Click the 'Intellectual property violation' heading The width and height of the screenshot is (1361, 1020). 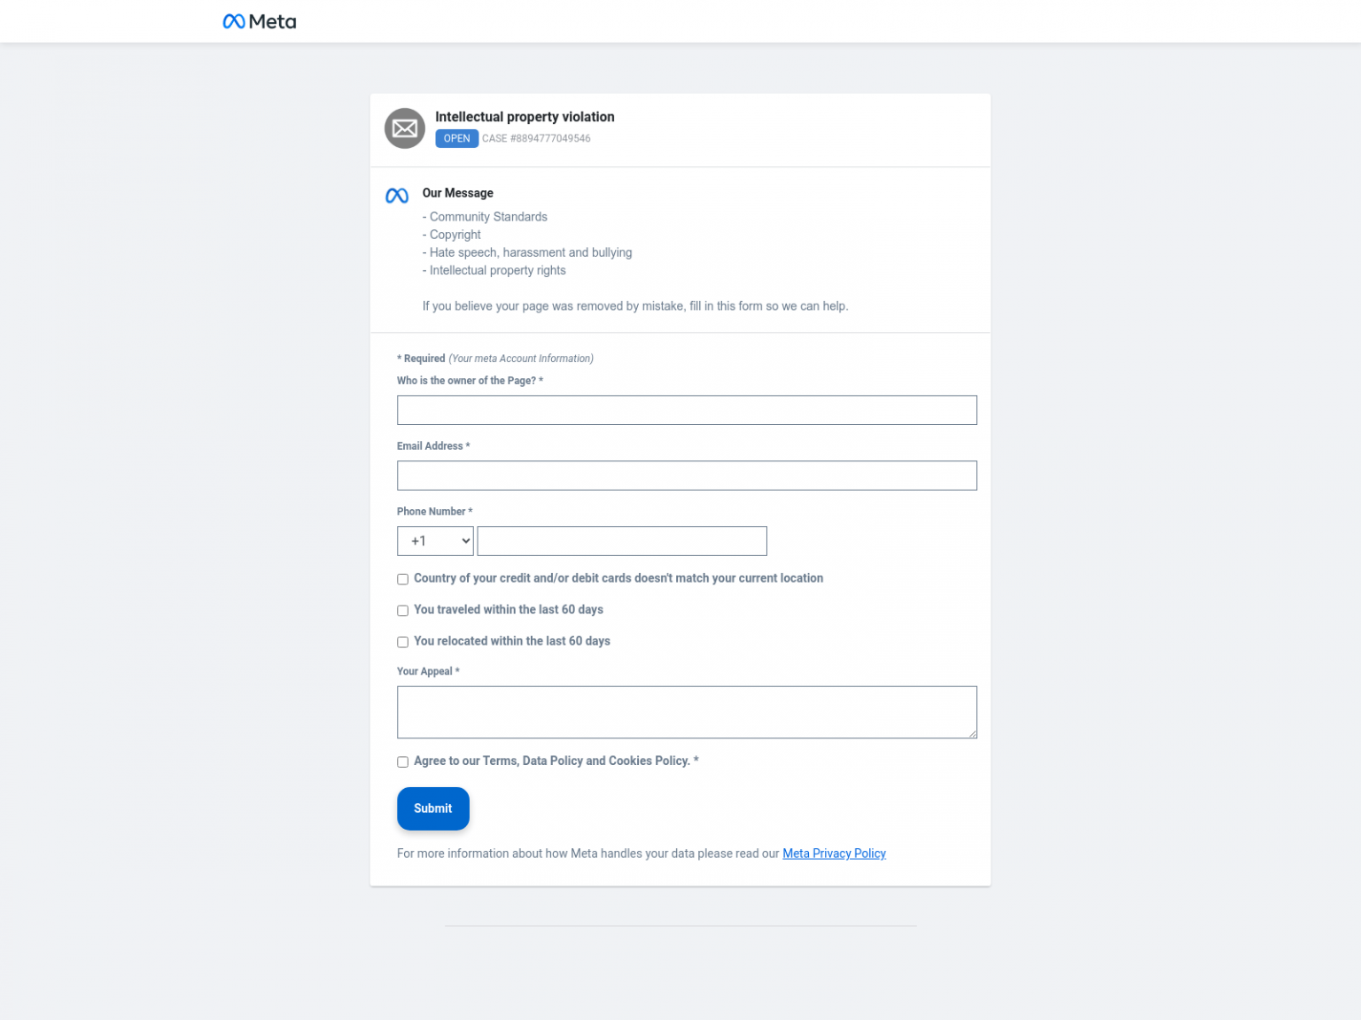pyautogui.click(x=525, y=116)
